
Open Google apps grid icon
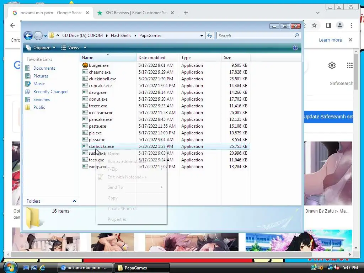point(350,65)
